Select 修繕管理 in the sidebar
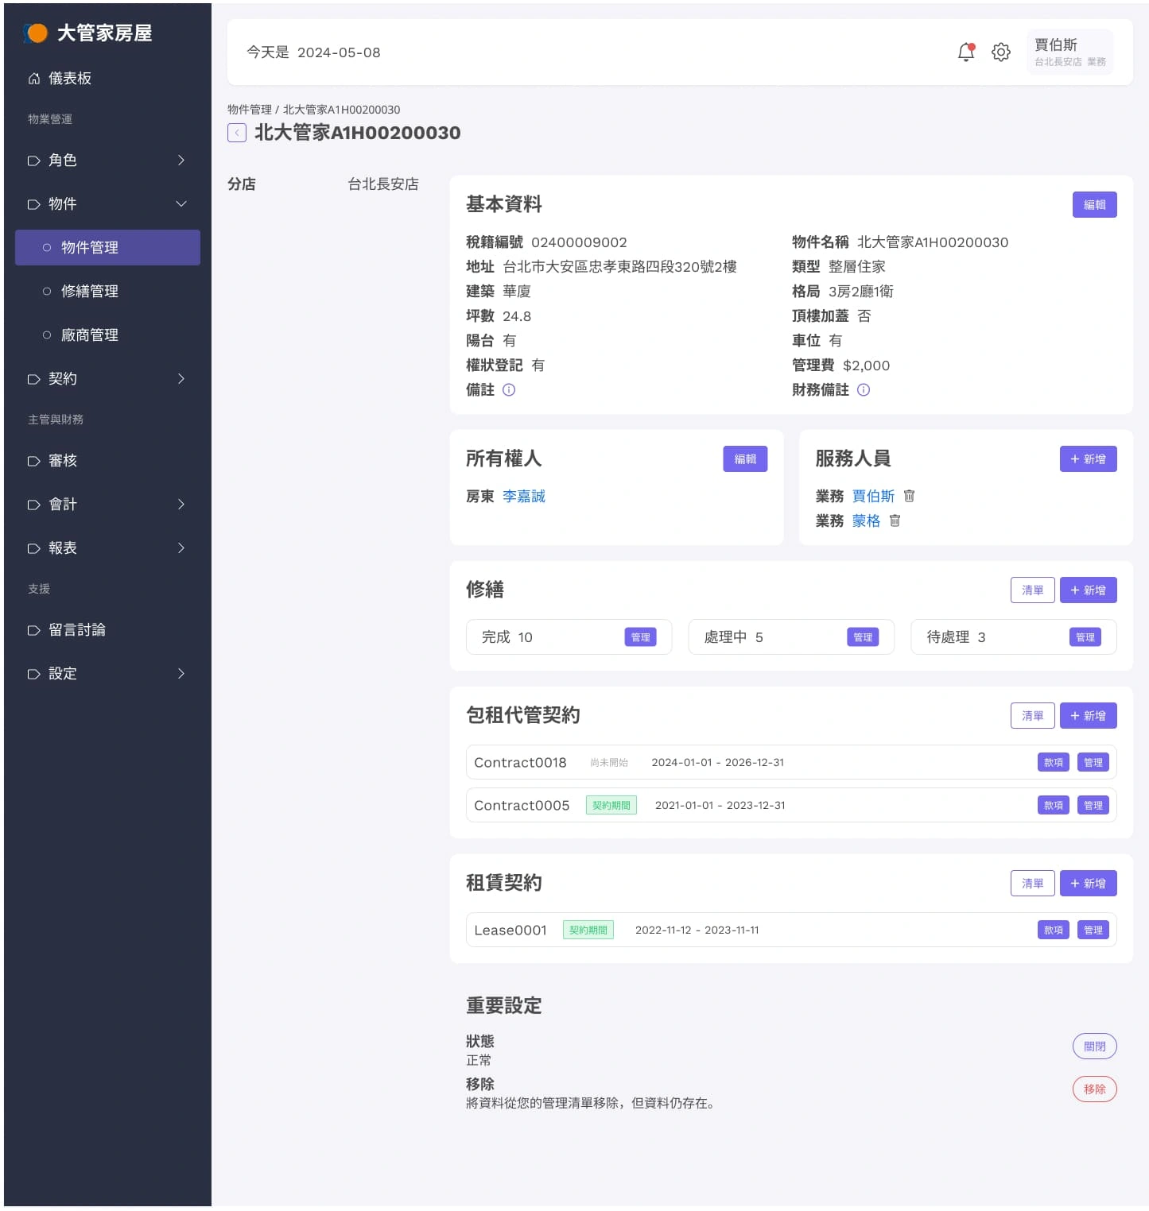This screenshot has height=1211, width=1149. 89,291
